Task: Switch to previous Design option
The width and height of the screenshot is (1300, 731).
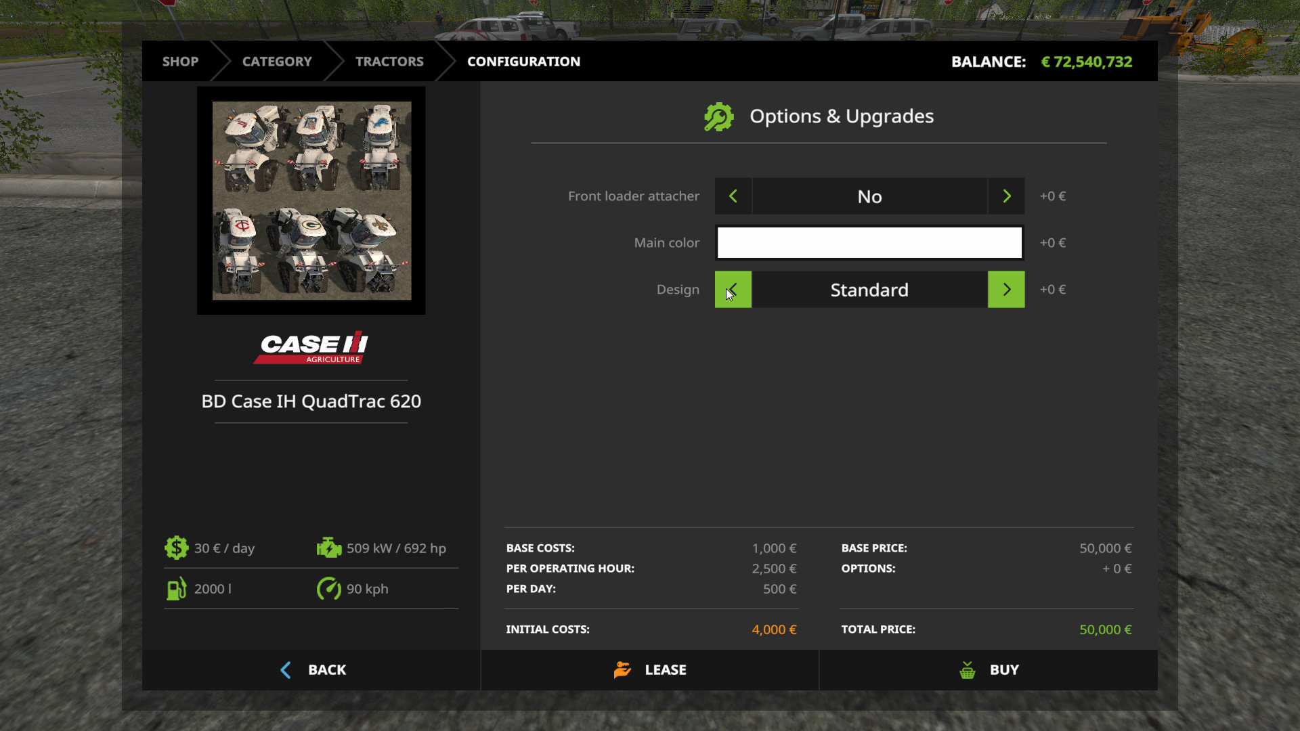Action: click(733, 290)
